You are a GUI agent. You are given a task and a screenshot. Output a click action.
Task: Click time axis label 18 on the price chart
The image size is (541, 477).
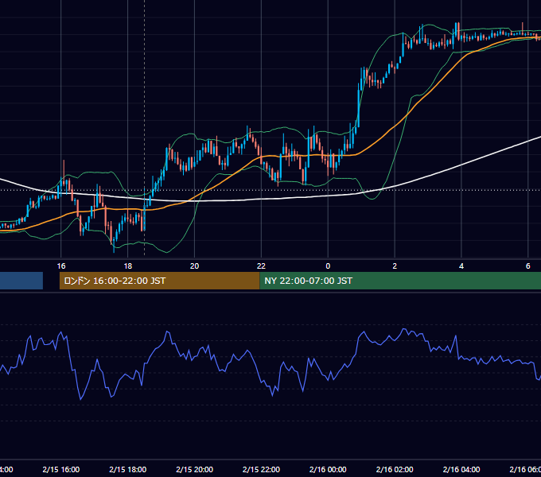[x=127, y=266]
